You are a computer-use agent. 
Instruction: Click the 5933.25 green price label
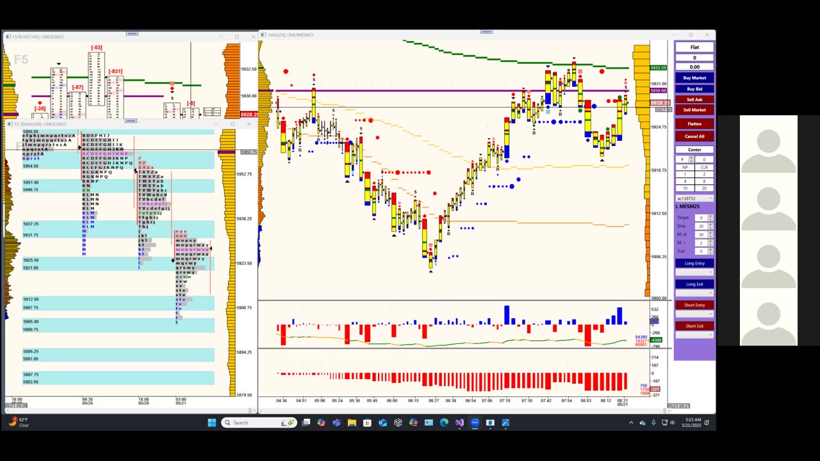[x=659, y=68]
